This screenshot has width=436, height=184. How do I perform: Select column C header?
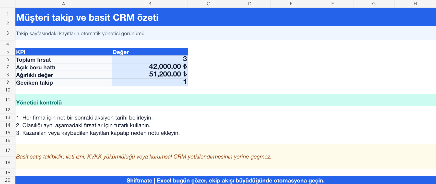(208, 4)
